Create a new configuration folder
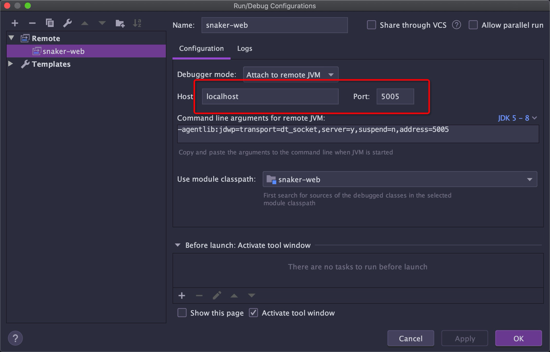This screenshot has height=352, width=550. (120, 23)
